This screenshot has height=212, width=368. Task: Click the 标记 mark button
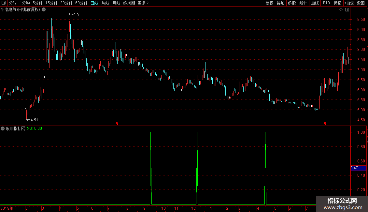click(337, 3)
